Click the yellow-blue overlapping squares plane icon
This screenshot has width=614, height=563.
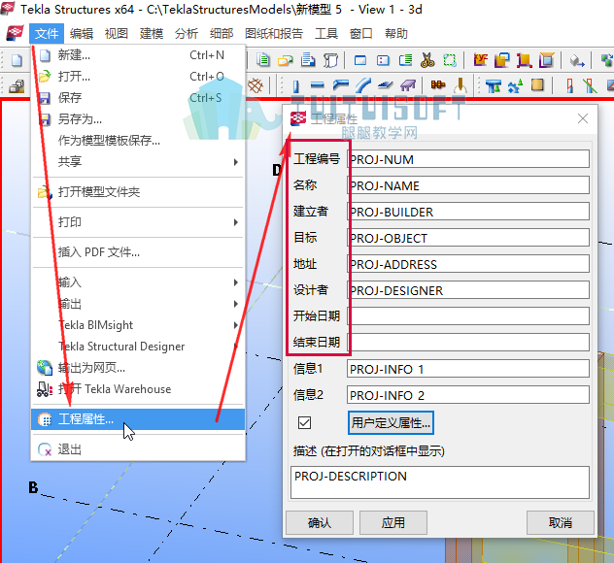(x=502, y=60)
